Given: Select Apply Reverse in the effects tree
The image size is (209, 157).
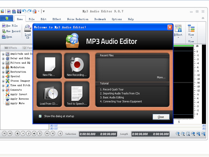Looking at the screenshot, I should 17,99.
